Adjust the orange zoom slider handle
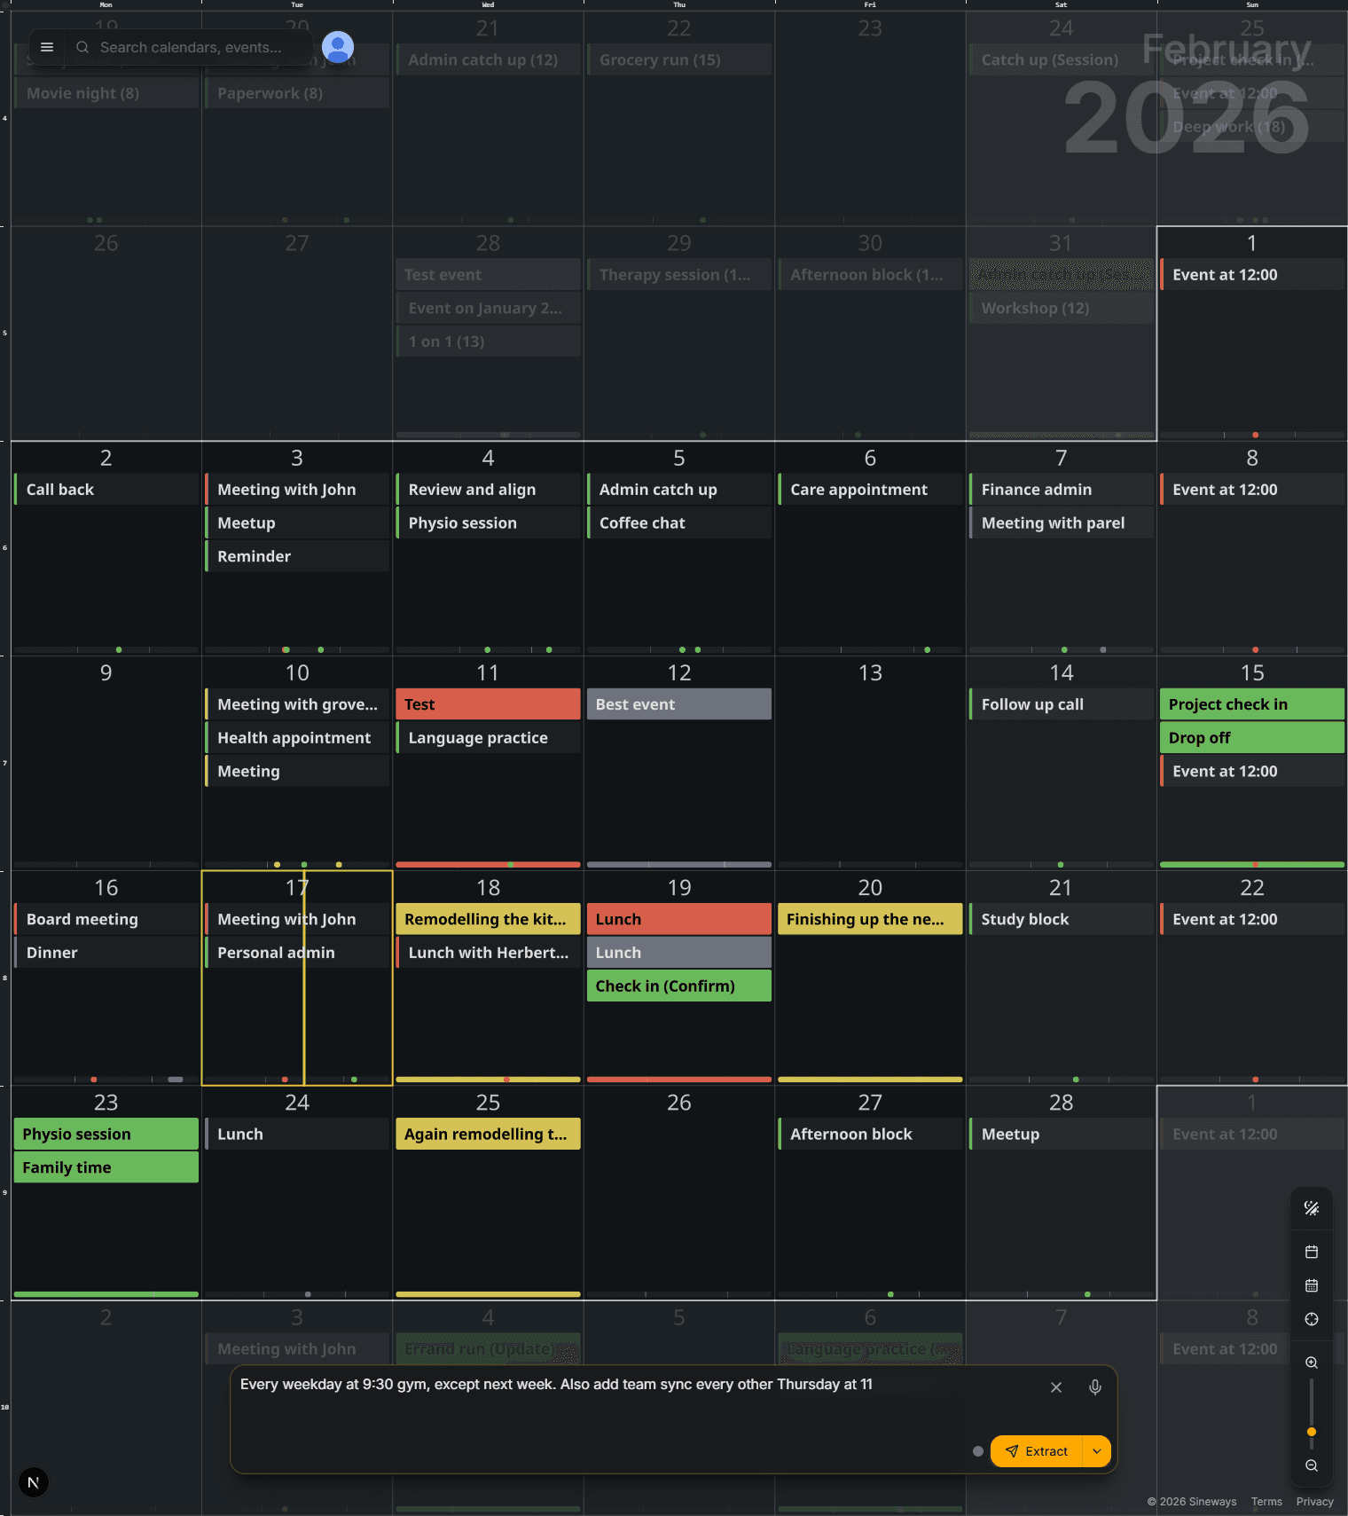This screenshot has width=1348, height=1516. pos(1311,1432)
